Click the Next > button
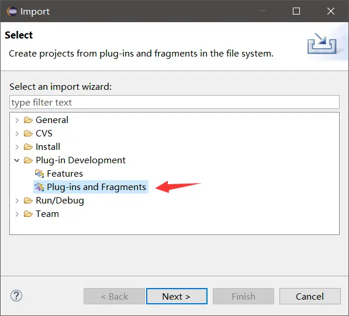Image resolution: width=349 pixels, height=316 pixels. click(x=177, y=296)
